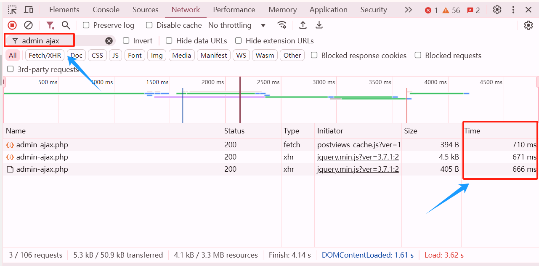Open the jquery.min.js initiator link
Image resolution: width=539 pixels, height=266 pixels.
point(358,157)
